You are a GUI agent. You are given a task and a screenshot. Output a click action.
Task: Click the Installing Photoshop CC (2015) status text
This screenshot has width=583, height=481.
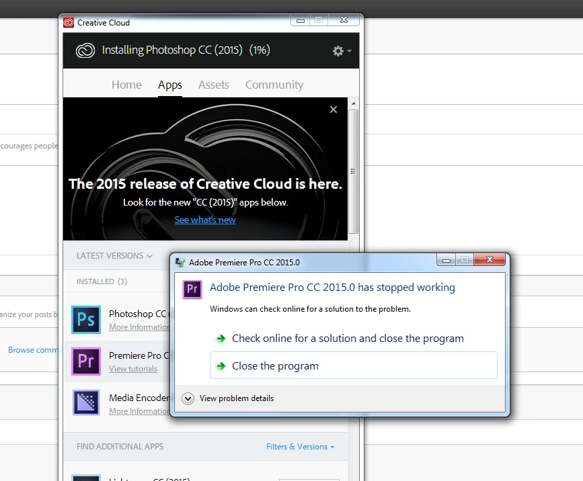click(x=186, y=50)
